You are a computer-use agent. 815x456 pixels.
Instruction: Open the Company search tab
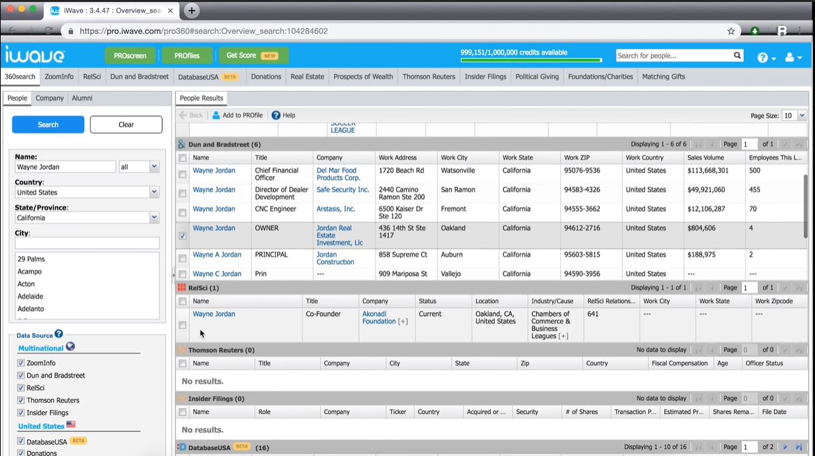(x=50, y=98)
